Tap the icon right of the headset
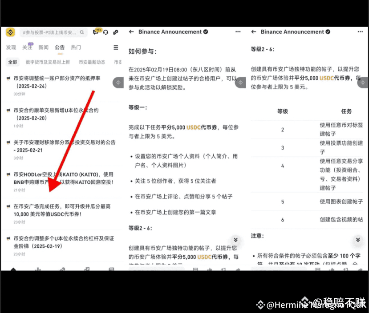 [x=116, y=32]
